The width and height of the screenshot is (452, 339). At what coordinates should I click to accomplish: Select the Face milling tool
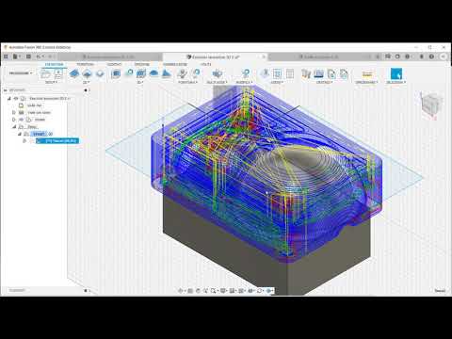coord(100,74)
